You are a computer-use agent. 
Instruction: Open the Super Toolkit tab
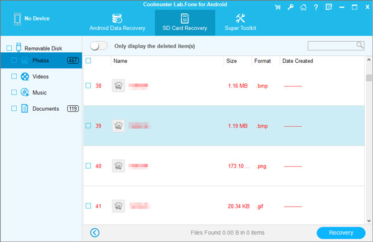pyautogui.click(x=240, y=22)
